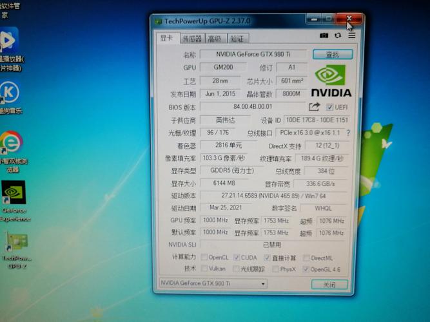Switch to the 传感器 (Sensors) tab
This screenshot has height=322, width=430.
[191, 39]
